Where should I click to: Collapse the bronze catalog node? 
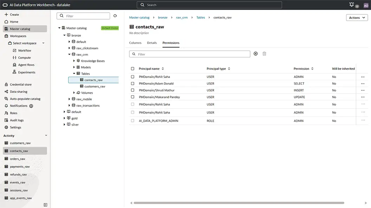[64, 35]
